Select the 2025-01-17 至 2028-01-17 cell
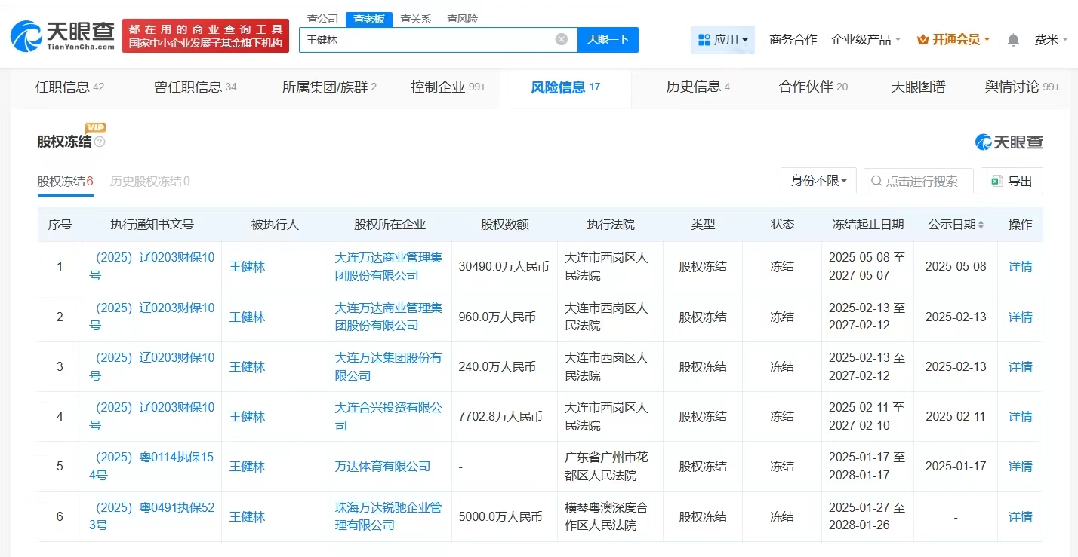The height and width of the screenshot is (557, 1078). coord(867,467)
